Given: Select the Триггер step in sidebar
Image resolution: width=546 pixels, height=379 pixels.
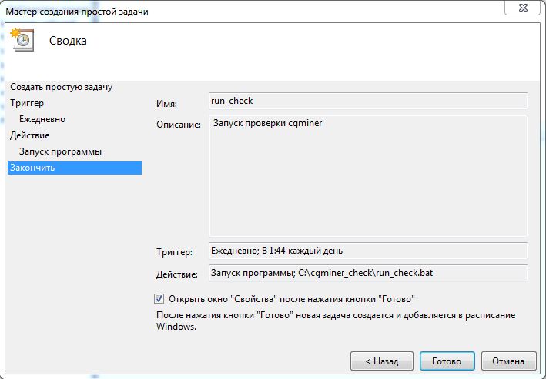Looking at the screenshot, I should coord(27,103).
